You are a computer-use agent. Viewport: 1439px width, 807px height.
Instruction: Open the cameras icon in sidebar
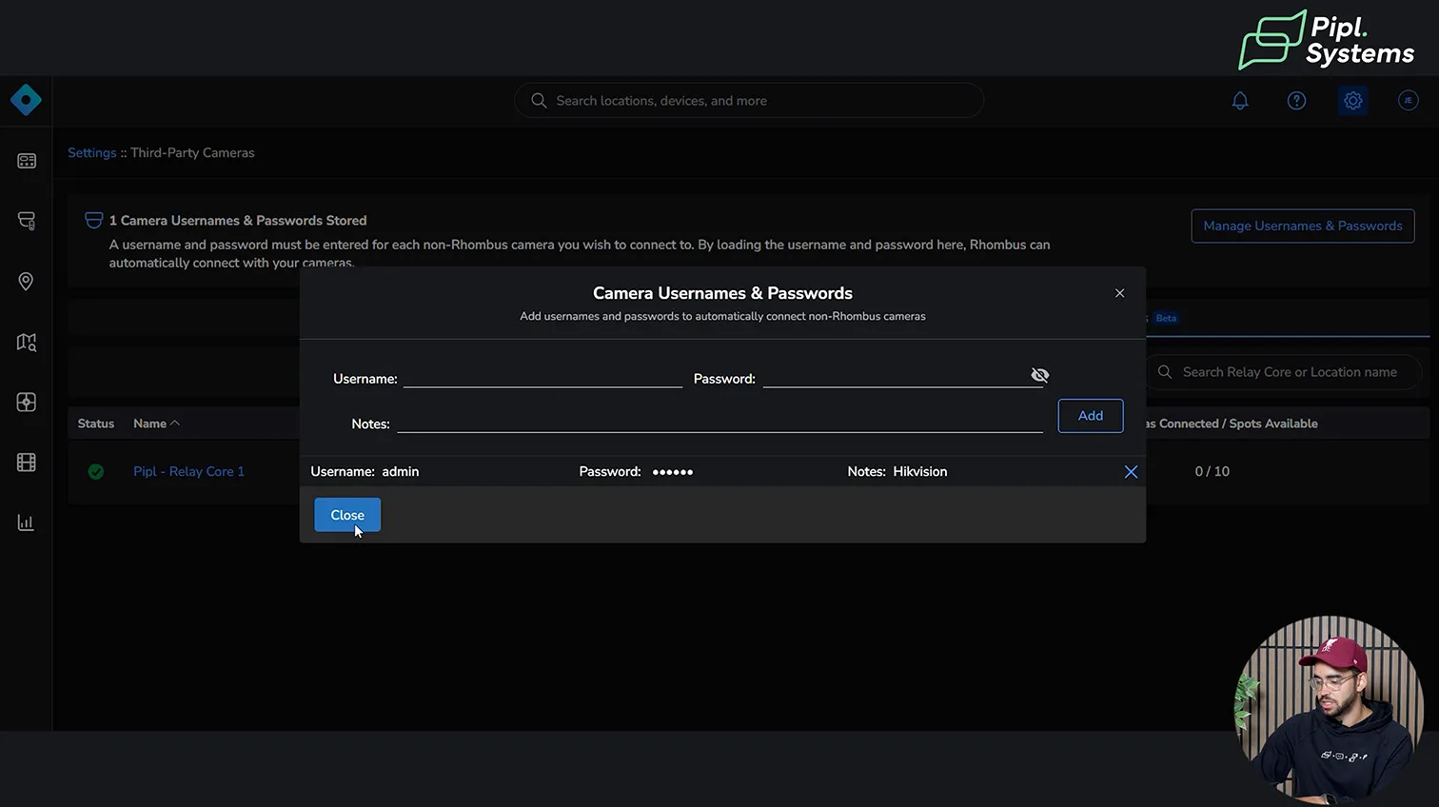[27, 221]
